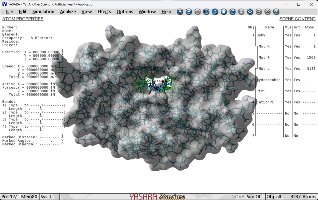The height and width of the screenshot is (200, 318).
Task: Click 'Mem80' status bar entry
Action: [x=29, y=197]
